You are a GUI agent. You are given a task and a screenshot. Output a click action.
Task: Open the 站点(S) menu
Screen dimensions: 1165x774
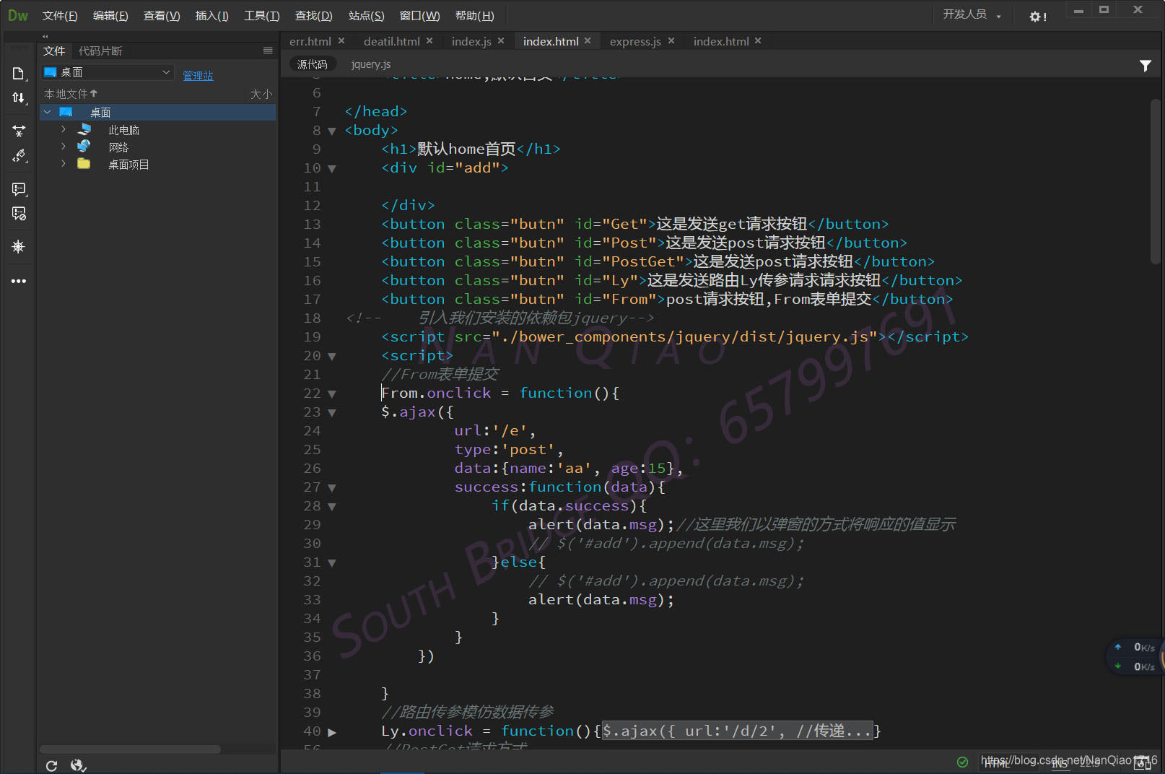[367, 16]
